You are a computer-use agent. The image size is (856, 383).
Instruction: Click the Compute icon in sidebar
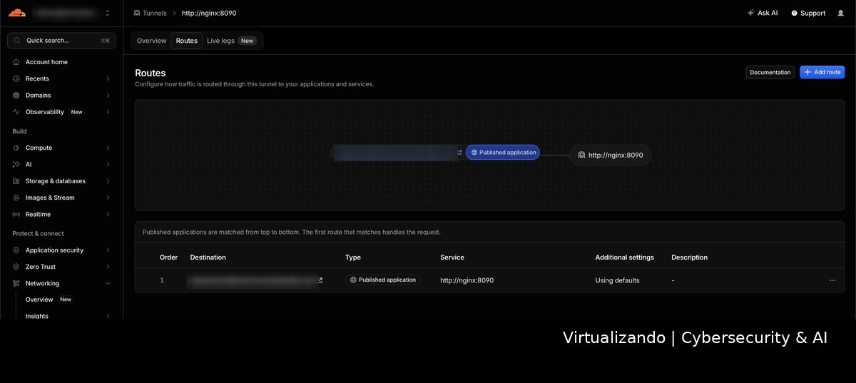point(16,148)
